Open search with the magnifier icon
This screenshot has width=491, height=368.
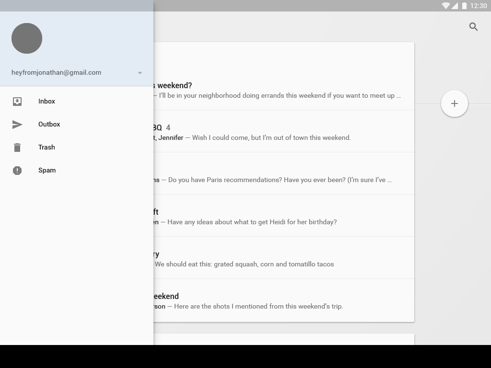pos(473,27)
